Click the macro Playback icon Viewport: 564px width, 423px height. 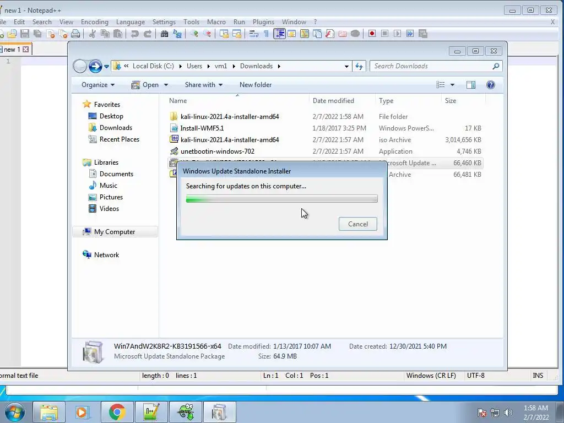[x=397, y=34]
